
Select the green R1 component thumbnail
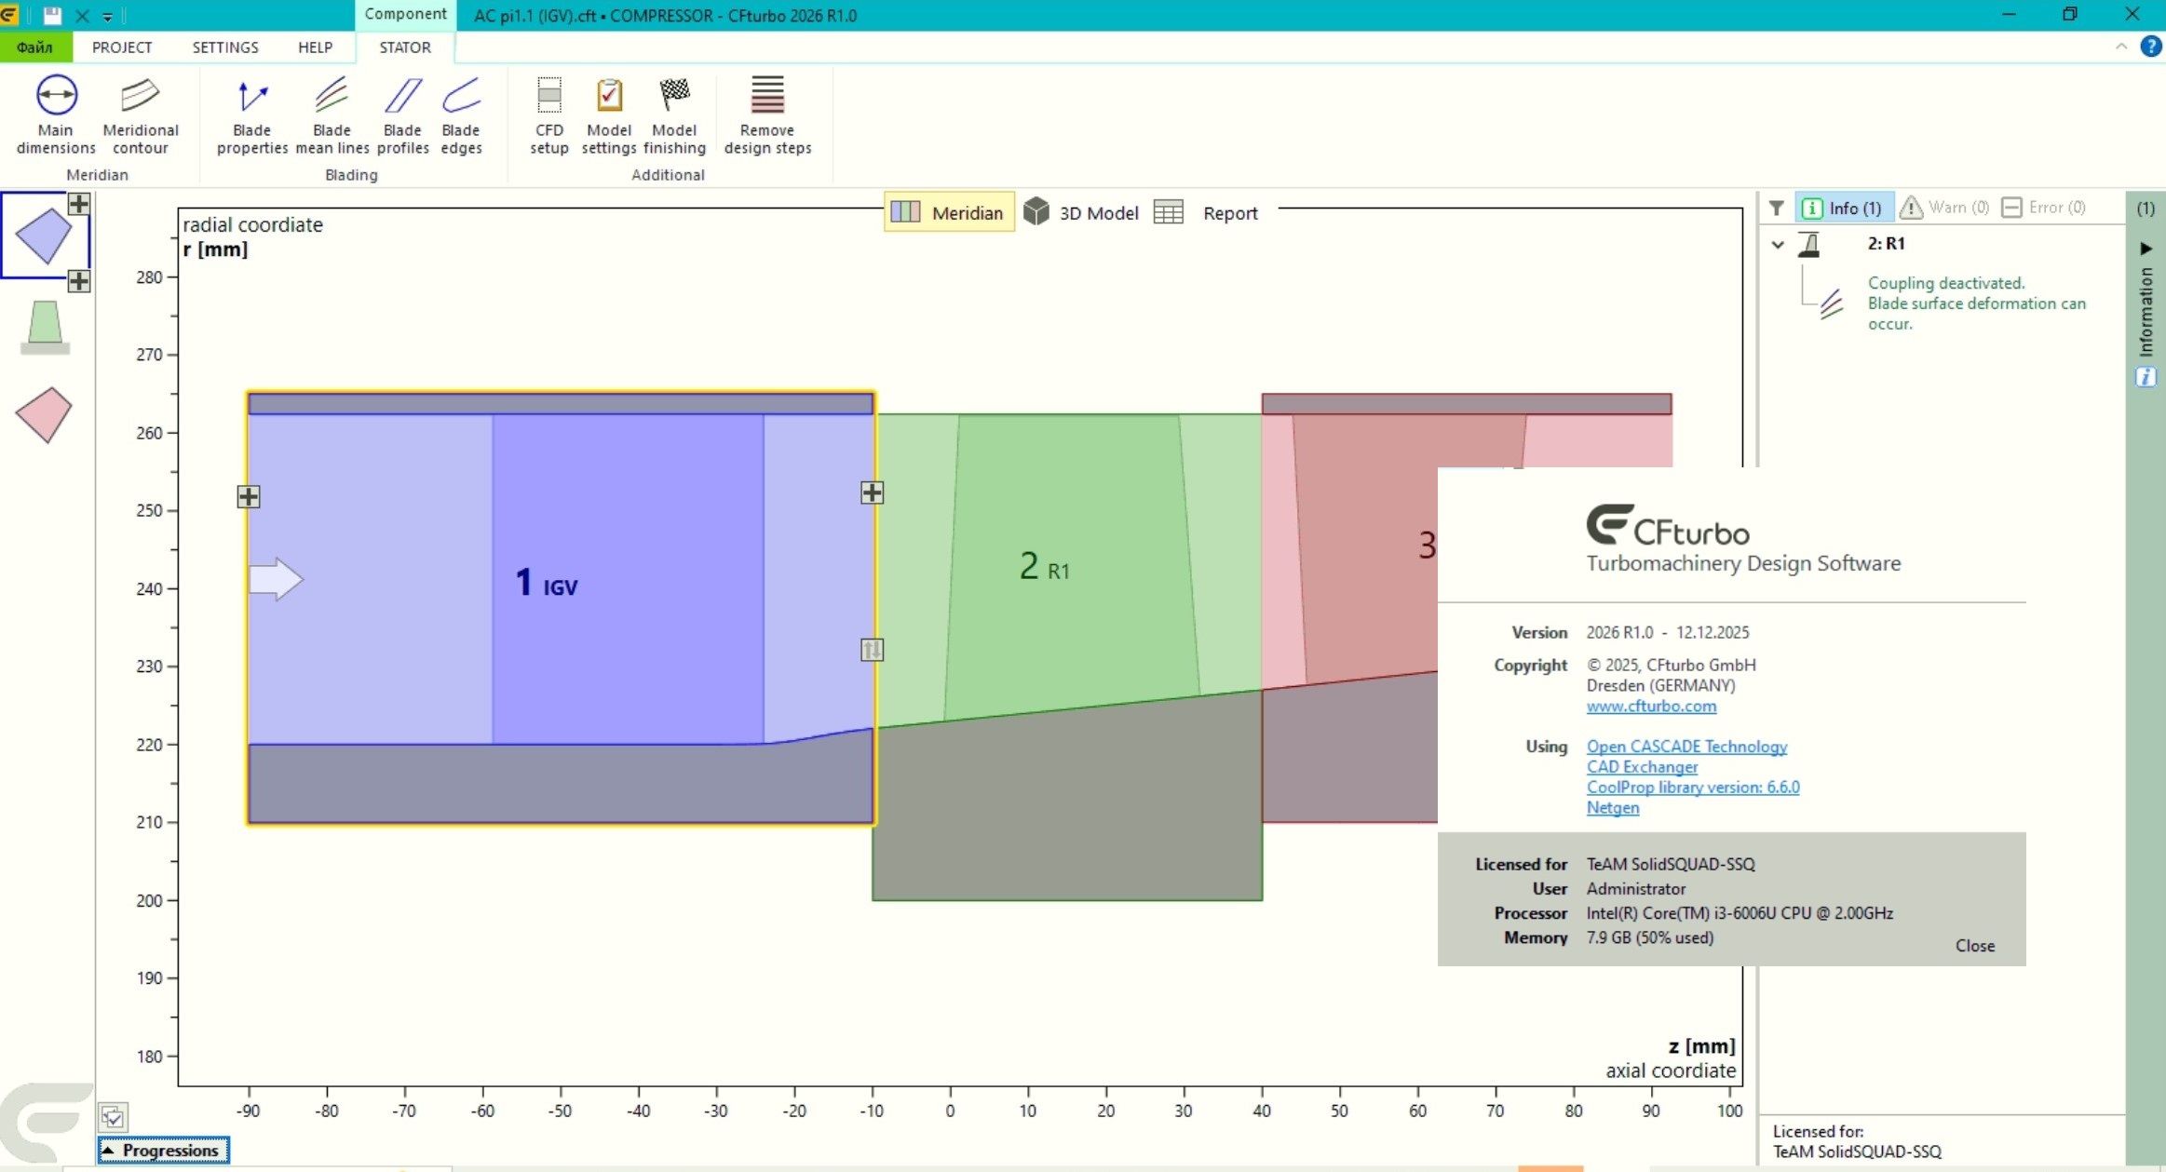click(x=45, y=326)
